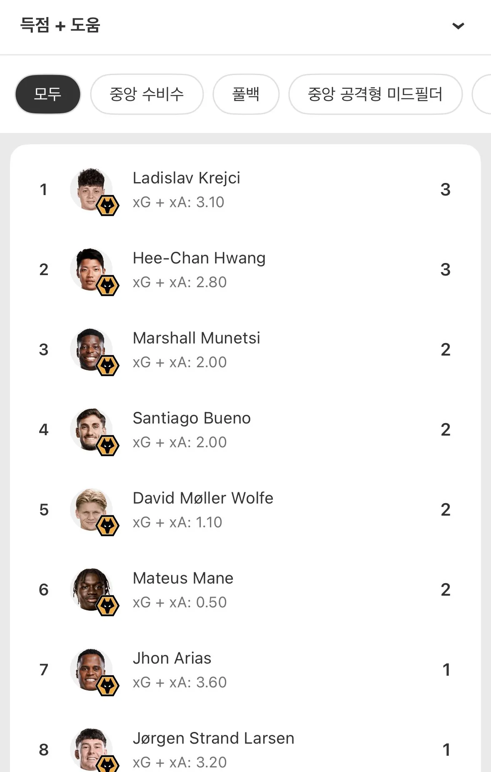Viewport: 491px width, 772px height.
Task: Open Mateus Mane's xG + xA row
Action: tap(179, 602)
